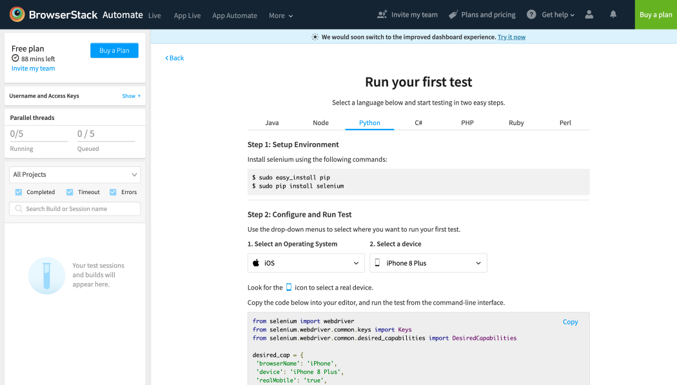The height and width of the screenshot is (385, 677).
Task: Uncheck the Completed checkbox
Action: (18, 192)
